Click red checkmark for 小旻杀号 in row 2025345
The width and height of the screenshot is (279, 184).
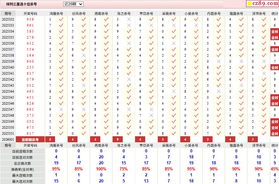point(196,97)
